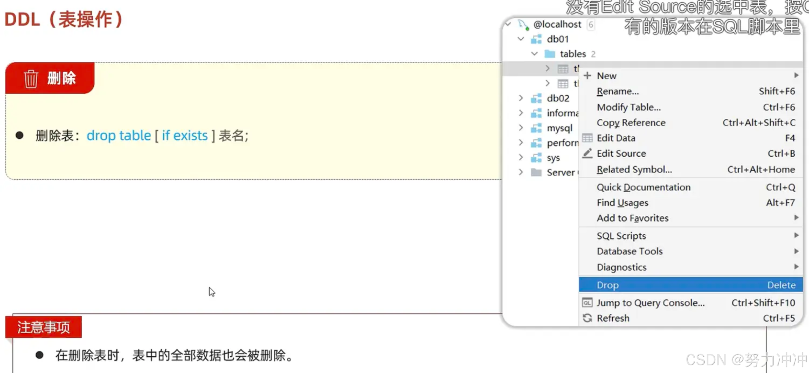
Task: Expand the mysql schema node
Action: pos(521,128)
